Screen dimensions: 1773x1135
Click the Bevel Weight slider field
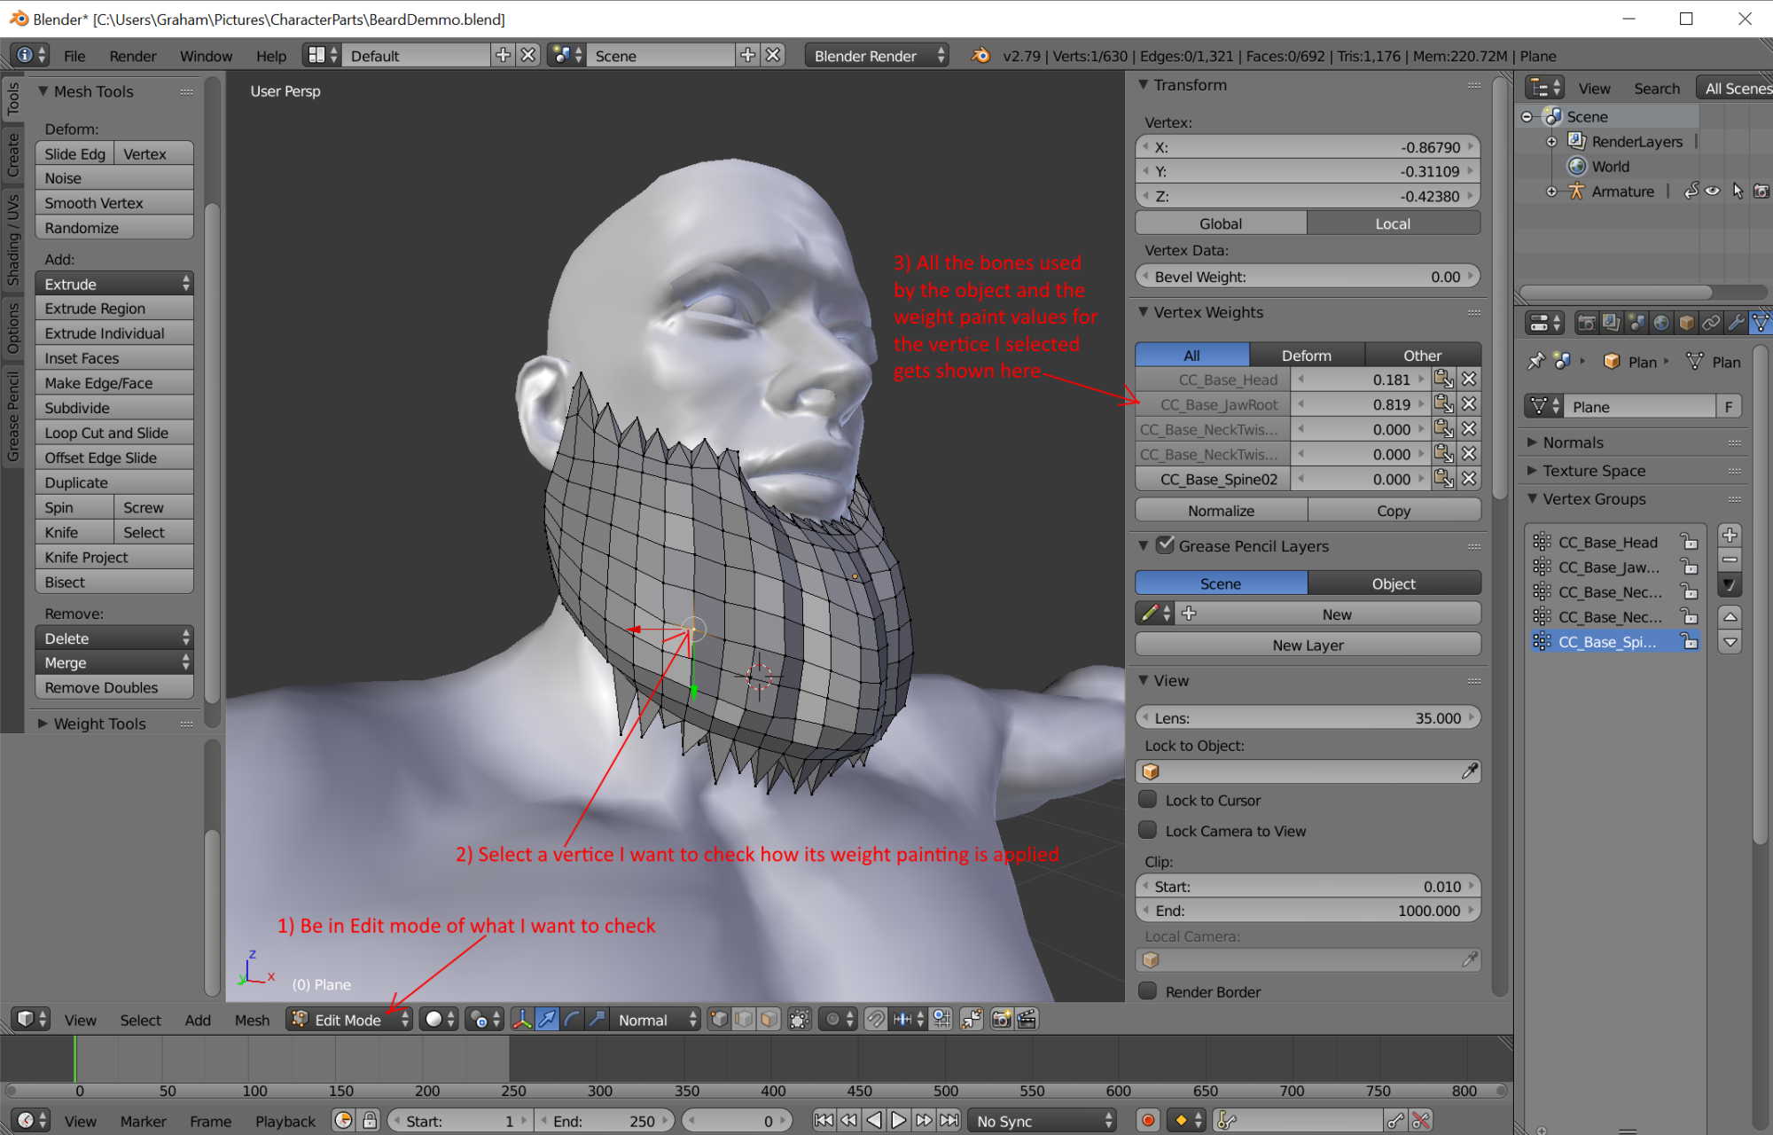[1308, 277]
